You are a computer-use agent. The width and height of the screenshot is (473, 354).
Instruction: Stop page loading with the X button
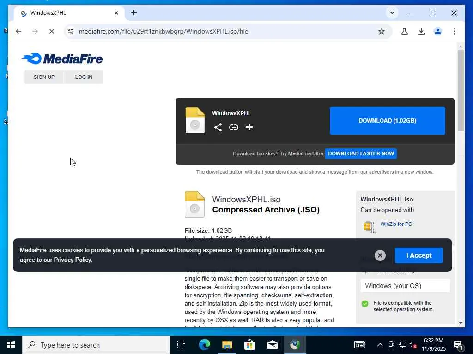click(x=52, y=31)
